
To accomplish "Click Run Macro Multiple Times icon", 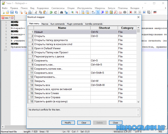I will (x=144, y=12).
